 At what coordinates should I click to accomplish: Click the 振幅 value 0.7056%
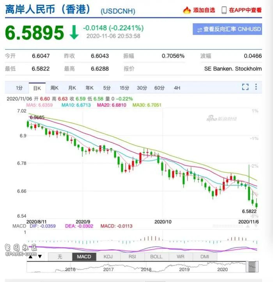(173, 56)
